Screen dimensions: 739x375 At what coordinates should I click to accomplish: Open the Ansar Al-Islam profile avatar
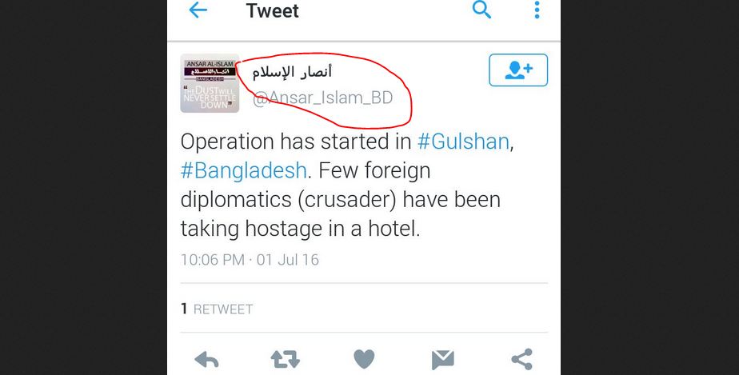210,83
